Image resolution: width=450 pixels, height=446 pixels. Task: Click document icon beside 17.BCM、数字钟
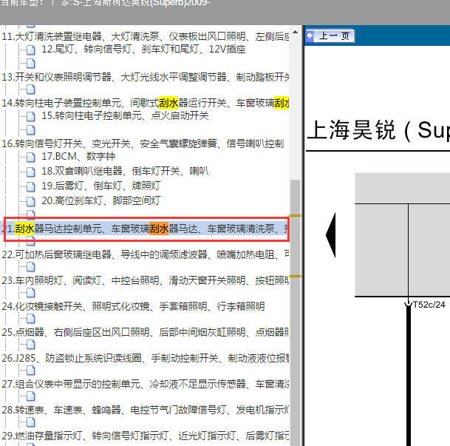(x=31, y=157)
